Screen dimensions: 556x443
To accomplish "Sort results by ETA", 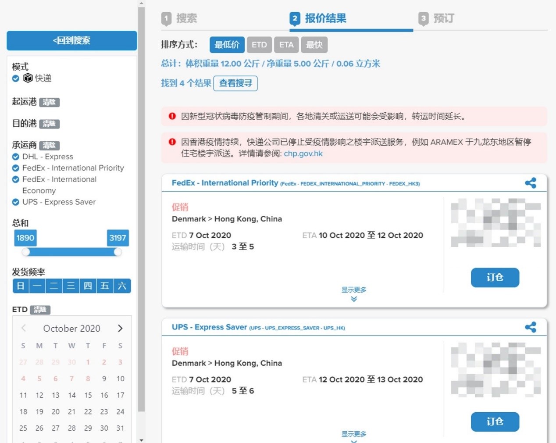I will (x=286, y=45).
